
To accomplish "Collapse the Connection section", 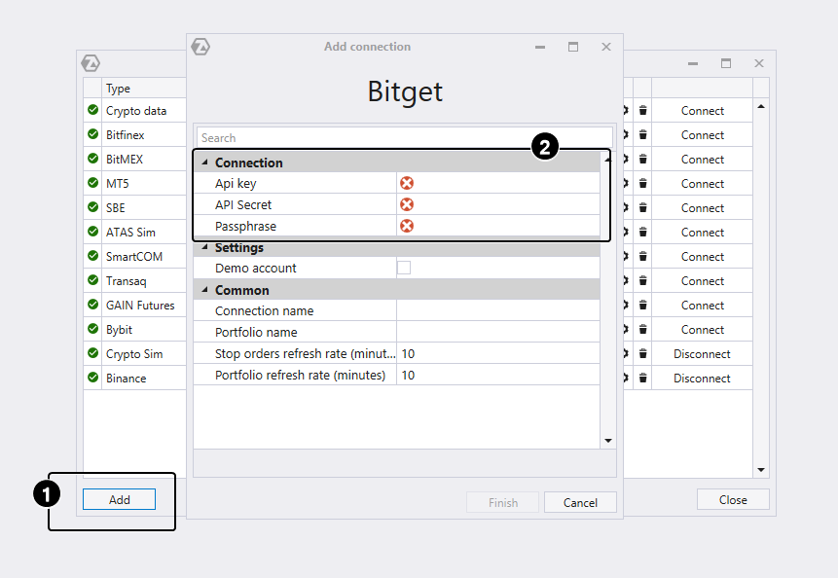I will click(204, 163).
